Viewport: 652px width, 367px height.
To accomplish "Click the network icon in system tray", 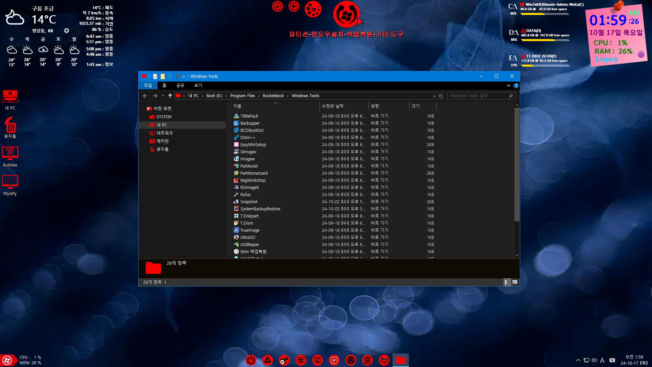I will pyautogui.click(x=586, y=360).
